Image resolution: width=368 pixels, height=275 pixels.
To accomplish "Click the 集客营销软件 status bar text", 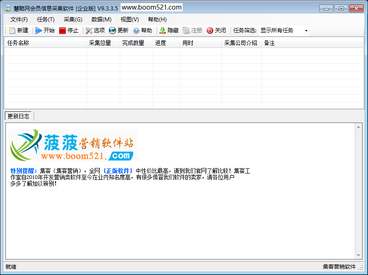I will pos(339,267).
